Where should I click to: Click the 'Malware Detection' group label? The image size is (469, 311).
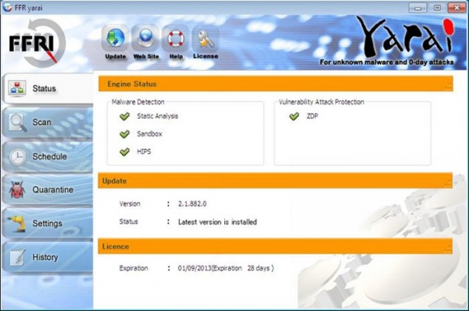point(138,102)
